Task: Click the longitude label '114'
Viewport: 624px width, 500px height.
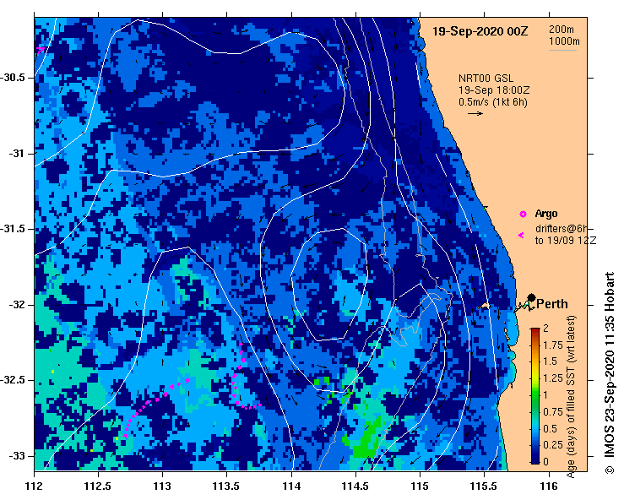Action: click(291, 486)
